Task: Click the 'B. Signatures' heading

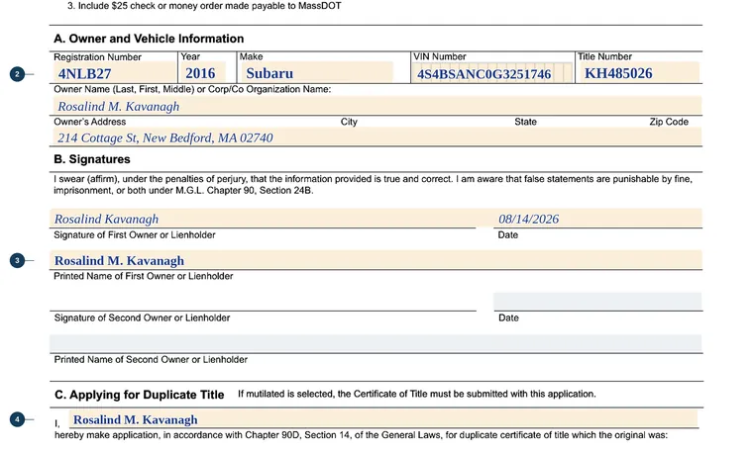Action: point(92,159)
